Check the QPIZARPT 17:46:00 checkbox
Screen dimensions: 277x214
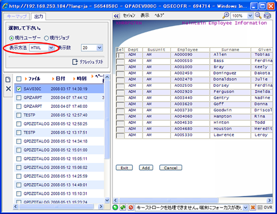pos(19,106)
